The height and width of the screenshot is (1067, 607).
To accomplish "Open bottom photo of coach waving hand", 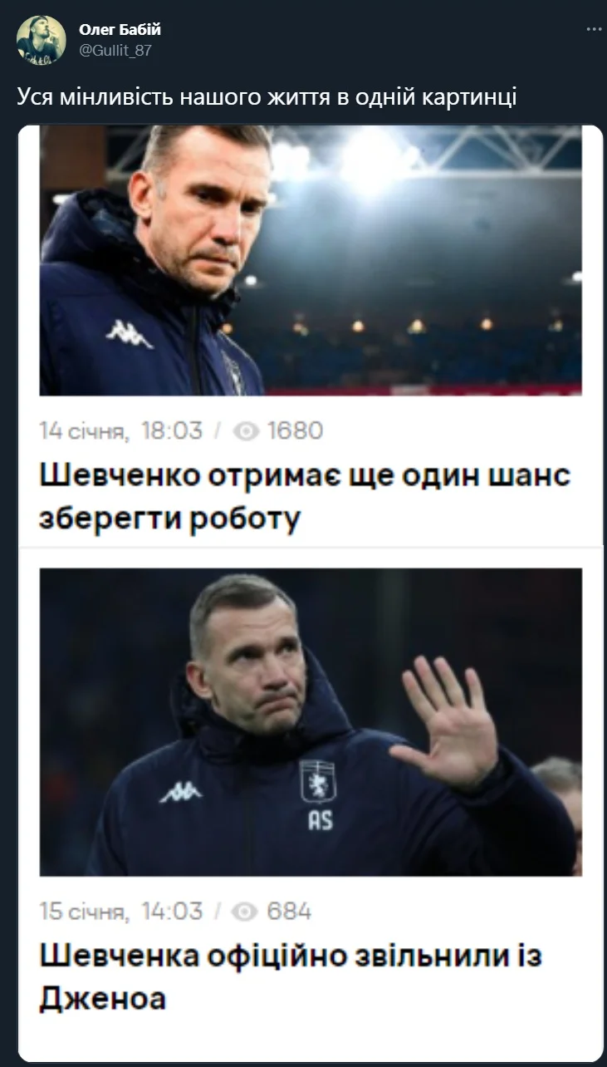I will click(x=311, y=721).
